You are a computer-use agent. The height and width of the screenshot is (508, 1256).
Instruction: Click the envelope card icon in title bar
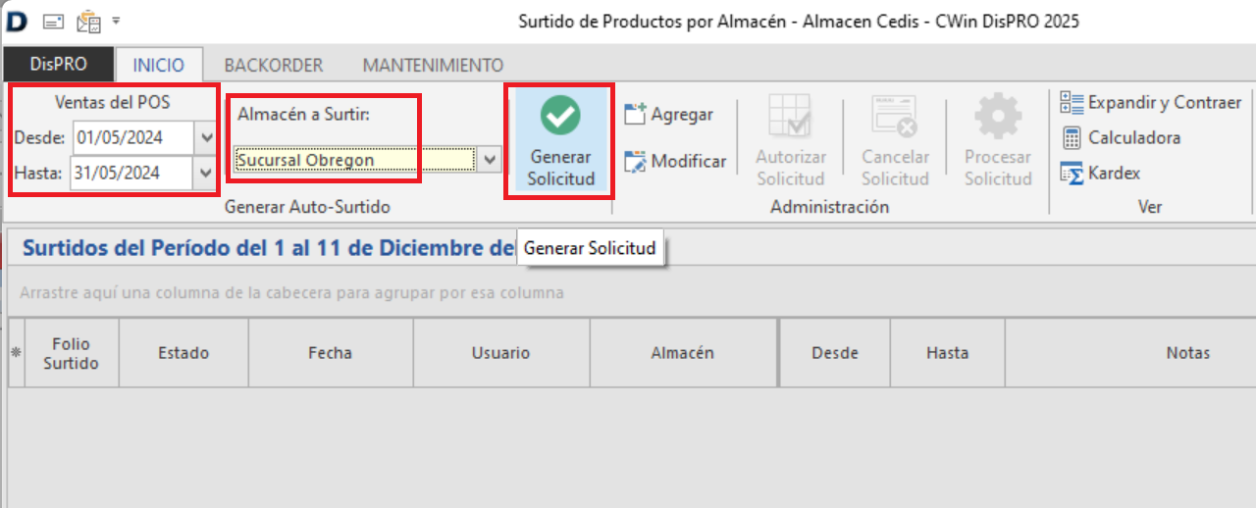pyautogui.click(x=55, y=21)
